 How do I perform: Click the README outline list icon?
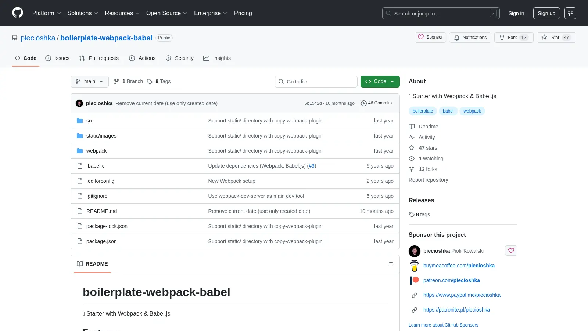click(x=390, y=264)
